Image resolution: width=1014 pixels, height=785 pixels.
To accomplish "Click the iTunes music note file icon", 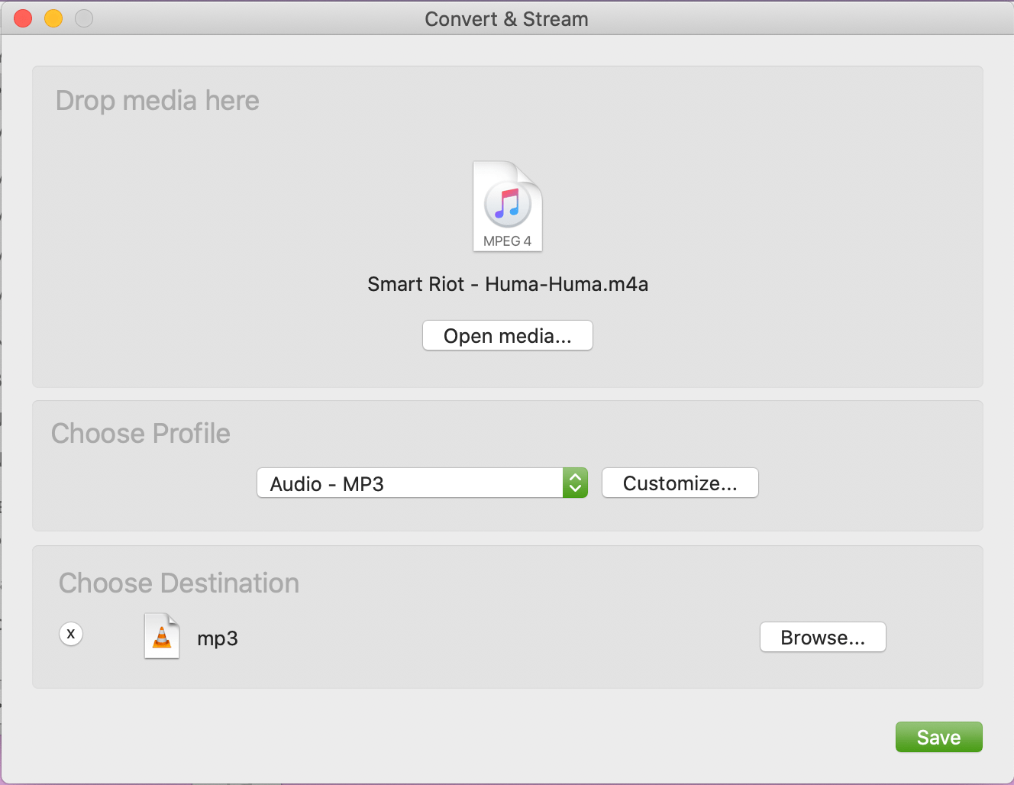I will point(508,203).
